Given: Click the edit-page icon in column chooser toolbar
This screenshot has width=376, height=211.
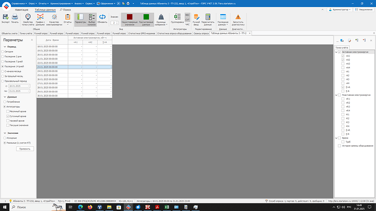Looking at the screenshot, I should coord(349,40).
